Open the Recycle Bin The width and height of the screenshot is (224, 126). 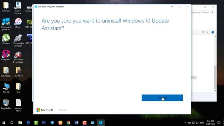[x=6, y=104]
